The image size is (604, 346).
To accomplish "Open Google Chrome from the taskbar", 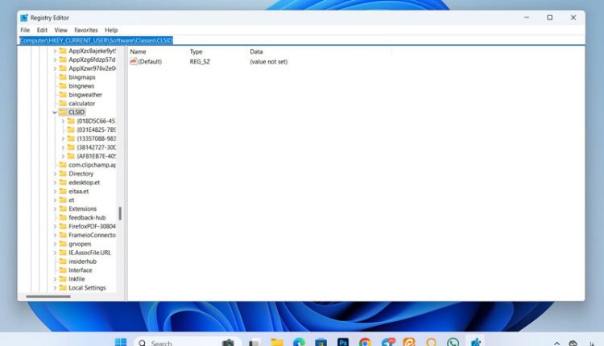I will (365, 342).
